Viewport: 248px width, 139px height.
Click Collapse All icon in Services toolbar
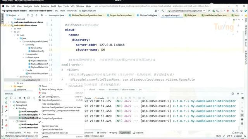pos(15,98)
